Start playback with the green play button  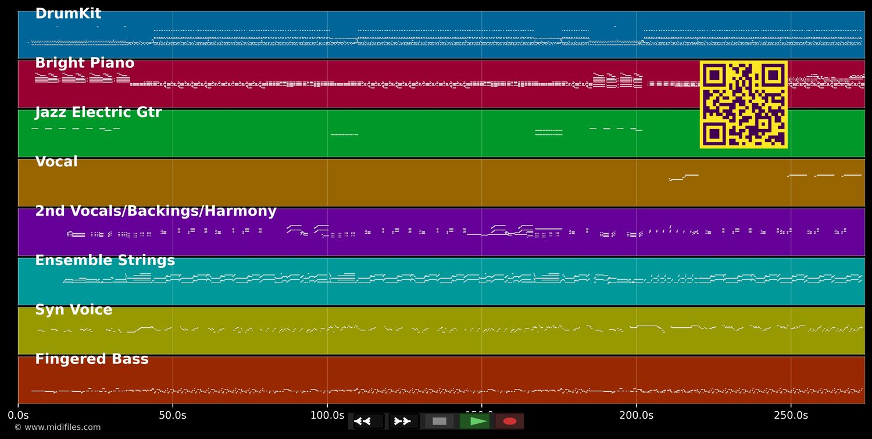coord(475,421)
